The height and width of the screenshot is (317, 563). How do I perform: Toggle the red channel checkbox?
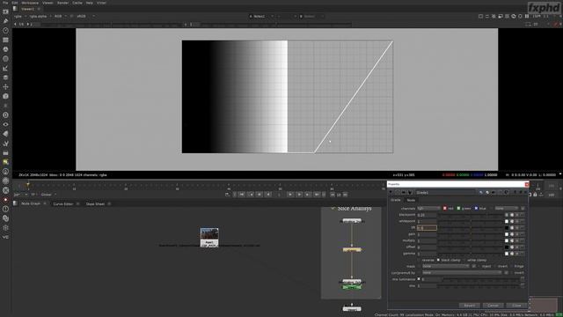[445, 209]
